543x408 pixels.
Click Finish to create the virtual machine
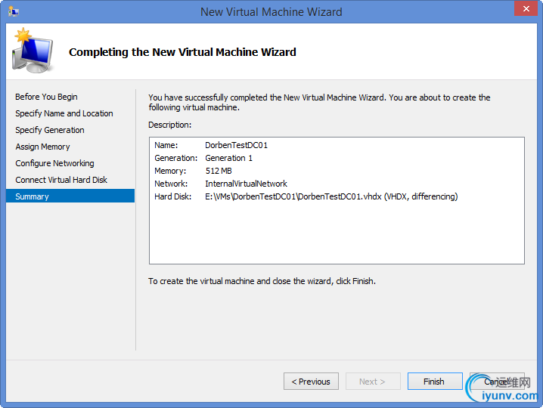(434, 382)
